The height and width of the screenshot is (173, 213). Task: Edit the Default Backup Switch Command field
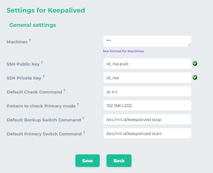pyautogui.click(x=147, y=119)
